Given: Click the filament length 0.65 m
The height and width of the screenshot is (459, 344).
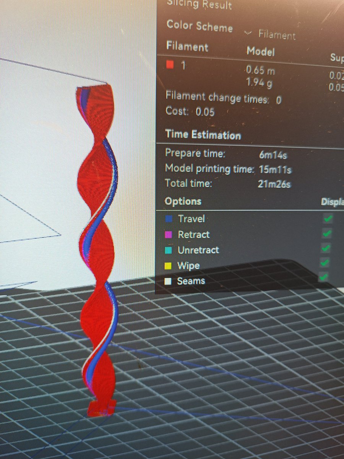Looking at the screenshot, I should pyautogui.click(x=260, y=70).
